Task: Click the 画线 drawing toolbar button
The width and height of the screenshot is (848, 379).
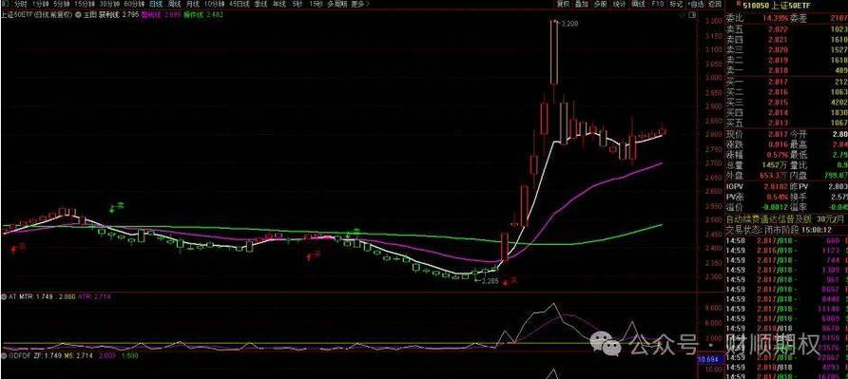Action: tap(639, 4)
